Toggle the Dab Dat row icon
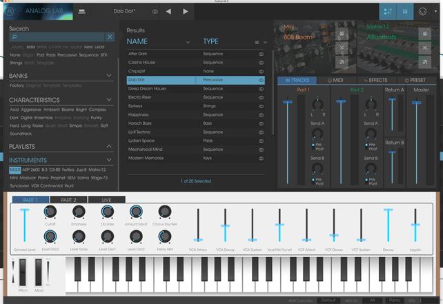Screen dimensions: 443x304 (x=261, y=80)
